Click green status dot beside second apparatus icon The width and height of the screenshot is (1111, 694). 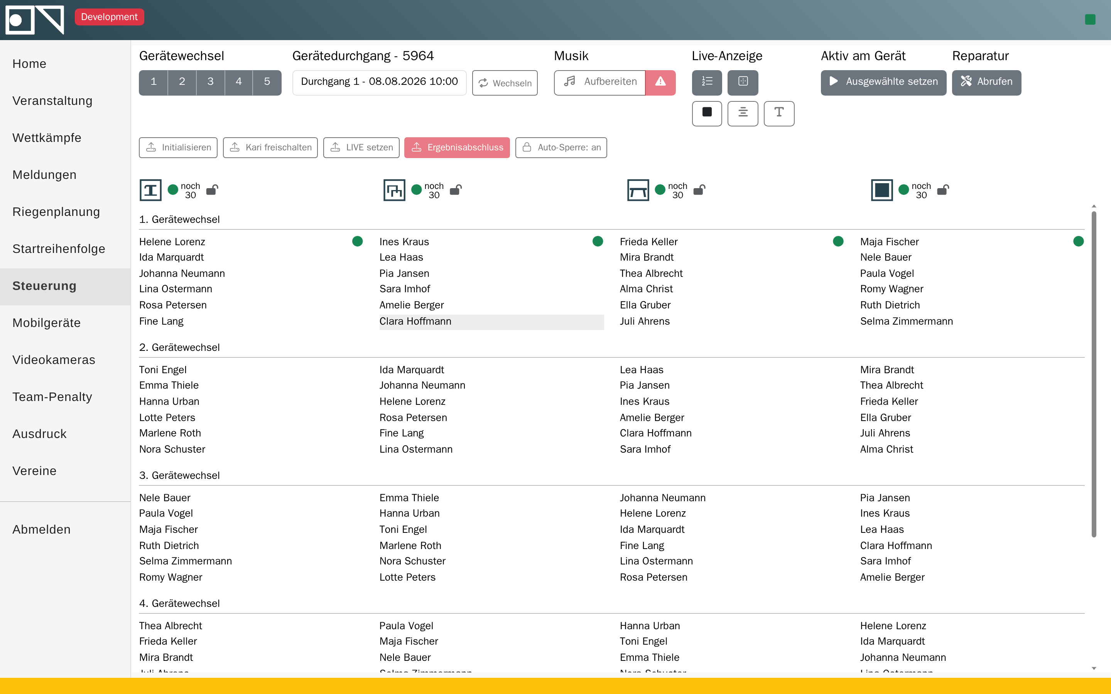point(416,190)
